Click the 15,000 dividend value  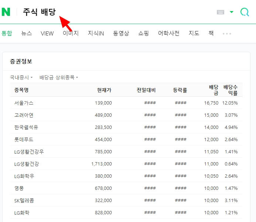pyautogui.click(x=211, y=115)
